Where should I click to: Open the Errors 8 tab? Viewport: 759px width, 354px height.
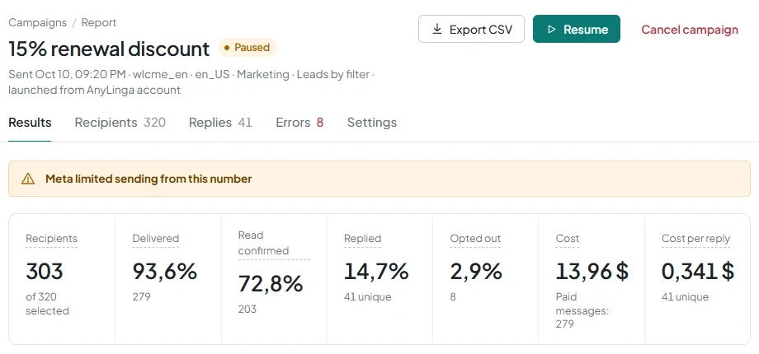coord(299,123)
